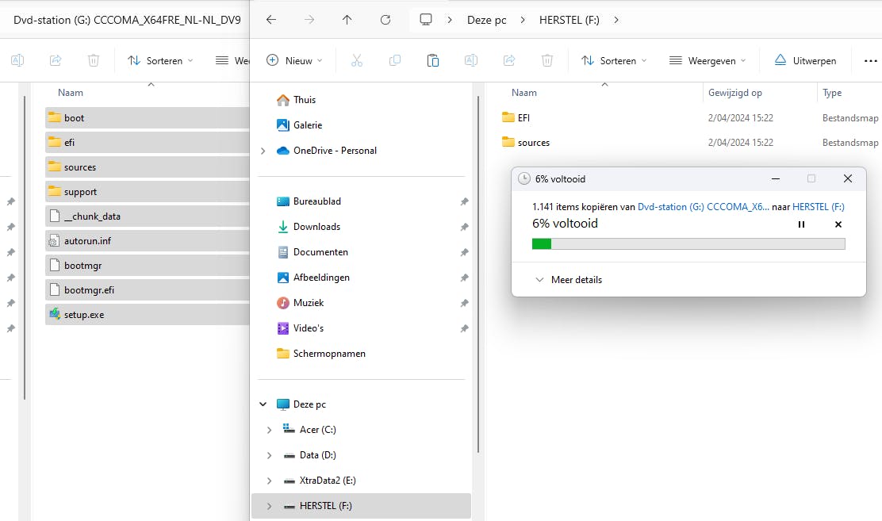Expand Meer details in copy dialog
The height and width of the screenshot is (521, 882).
pos(568,280)
